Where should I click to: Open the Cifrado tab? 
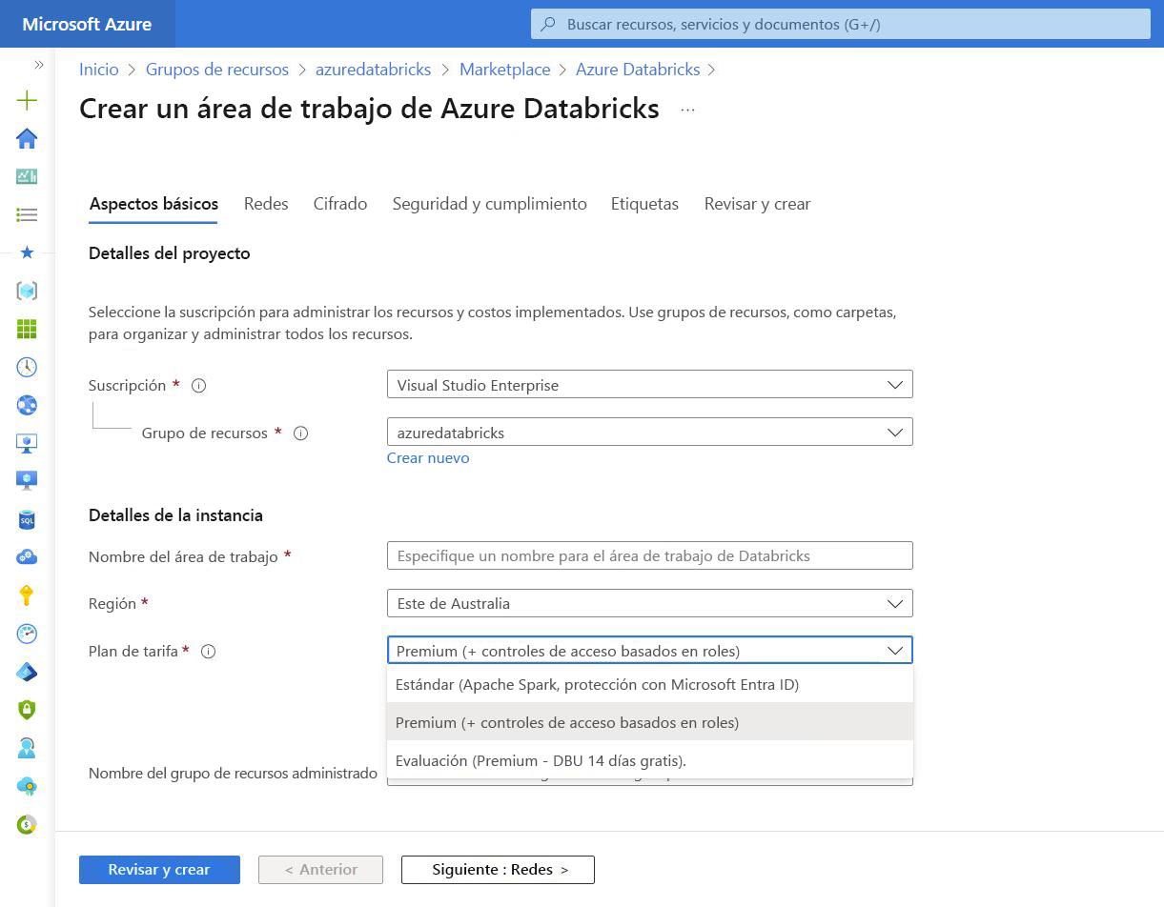pyautogui.click(x=339, y=203)
